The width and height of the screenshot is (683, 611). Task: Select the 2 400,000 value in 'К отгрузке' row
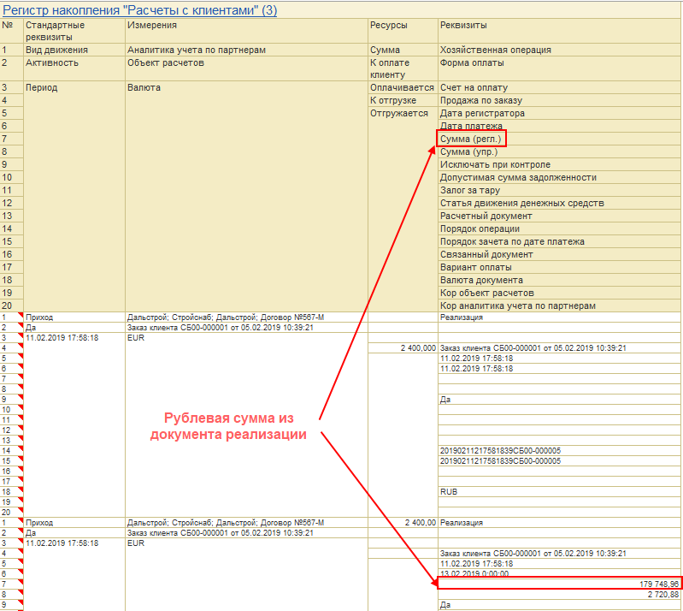[x=403, y=348]
